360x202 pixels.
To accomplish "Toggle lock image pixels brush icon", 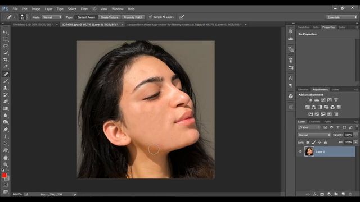I will [x=314, y=142].
